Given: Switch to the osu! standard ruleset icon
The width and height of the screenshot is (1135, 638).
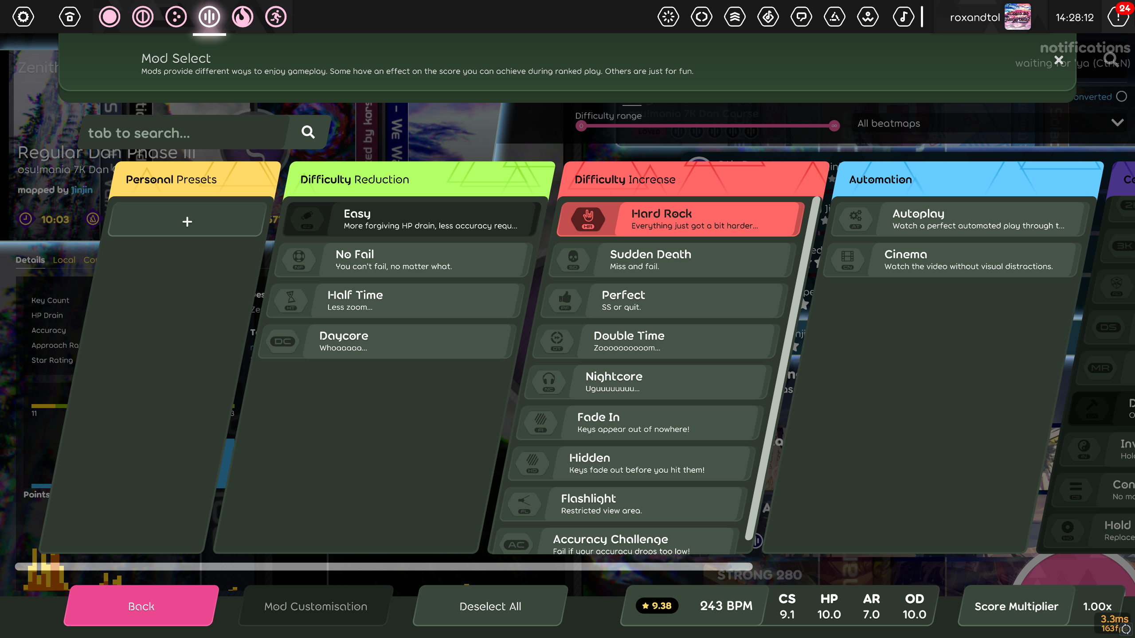Looking at the screenshot, I should (110, 16).
